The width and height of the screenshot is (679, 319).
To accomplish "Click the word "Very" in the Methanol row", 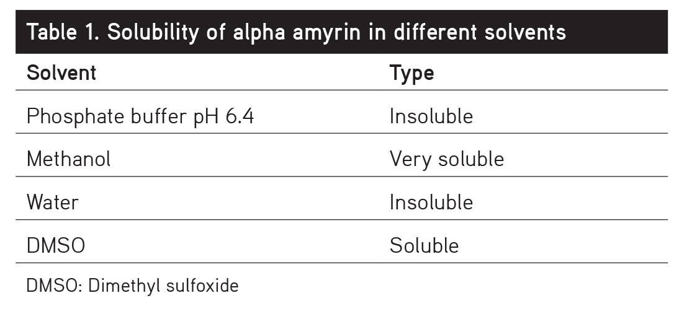I will point(410,159).
